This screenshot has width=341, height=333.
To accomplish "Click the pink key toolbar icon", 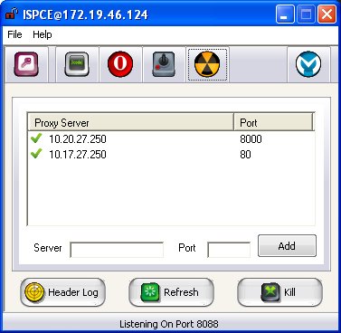I will (26, 64).
